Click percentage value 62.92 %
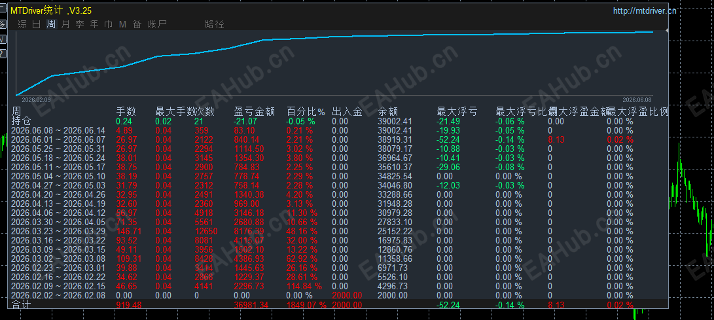 click(302, 258)
